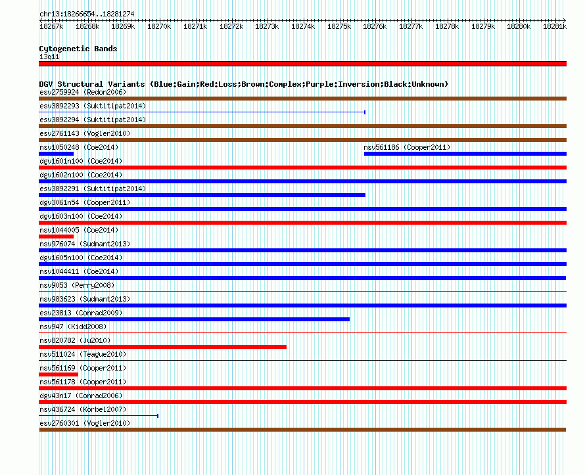
Task: Click the Cytogenetic Bands track title
Action: (78, 49)
